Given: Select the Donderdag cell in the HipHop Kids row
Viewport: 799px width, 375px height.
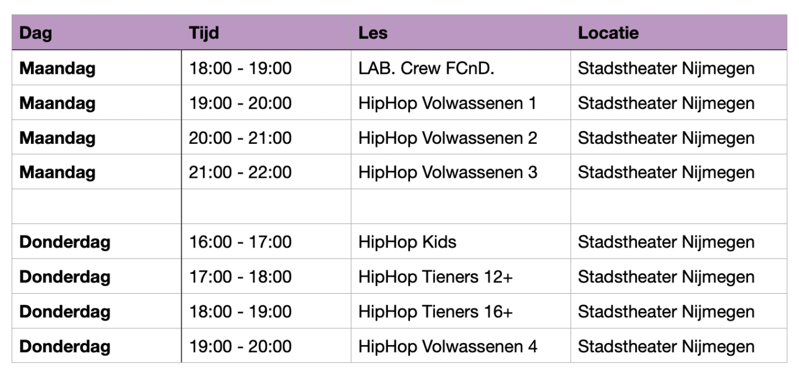Looking at the screenshot, I should (65, 242).
